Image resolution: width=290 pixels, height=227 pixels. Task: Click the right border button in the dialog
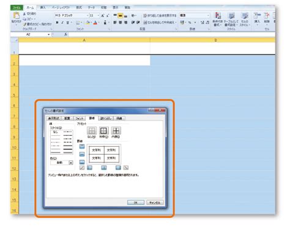point(118,168)
